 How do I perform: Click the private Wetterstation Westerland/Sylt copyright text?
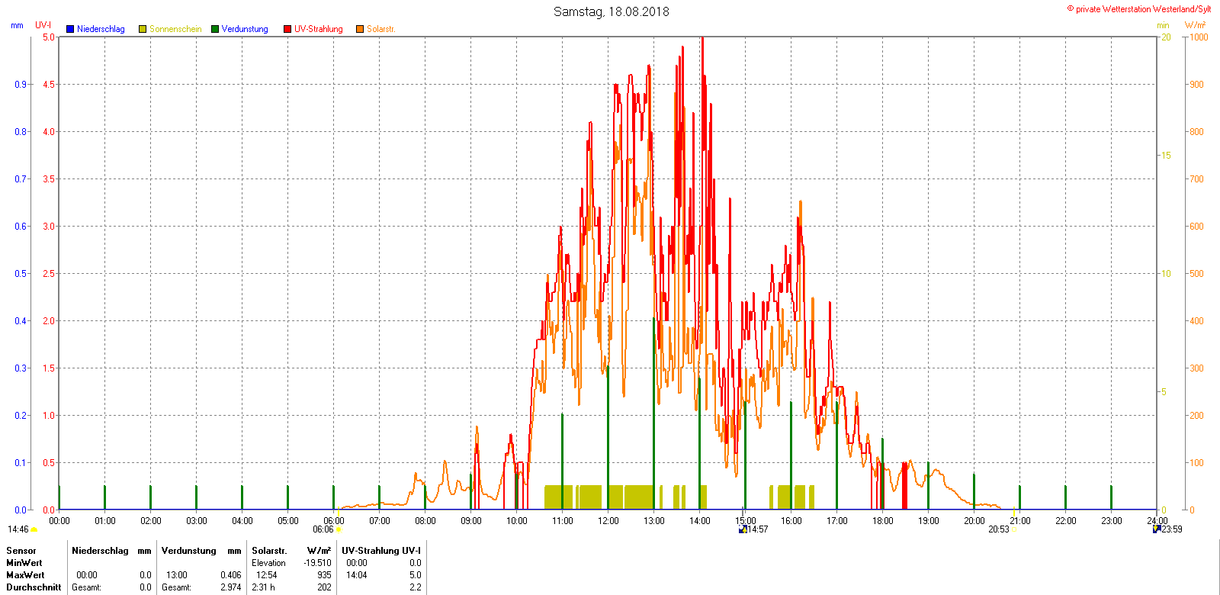1139,9
